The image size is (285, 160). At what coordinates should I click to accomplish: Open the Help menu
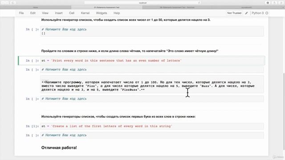(117, 13)
